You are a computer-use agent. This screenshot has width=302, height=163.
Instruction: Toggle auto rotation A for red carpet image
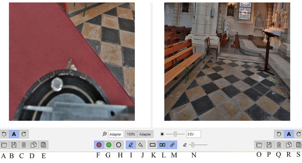[14, 134]
